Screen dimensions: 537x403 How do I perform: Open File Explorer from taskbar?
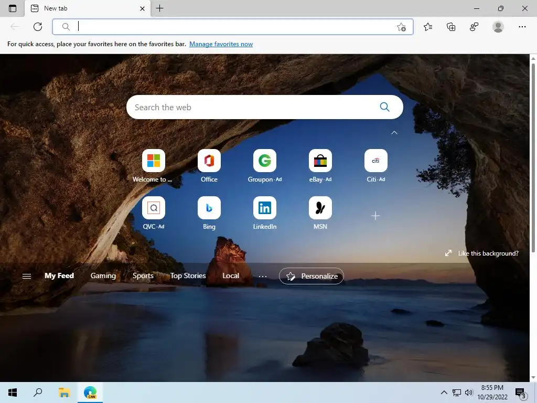(x=64, y=393)
